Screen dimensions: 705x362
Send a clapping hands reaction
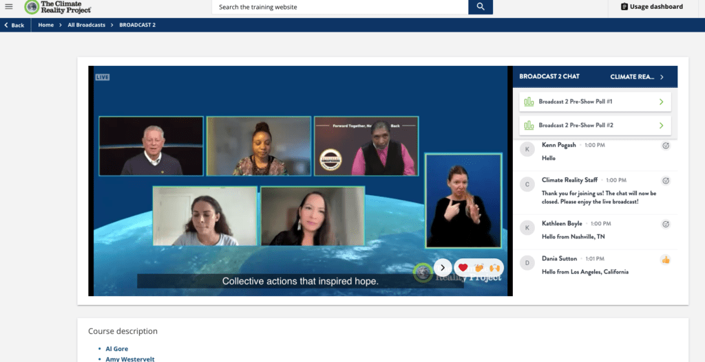479,268
